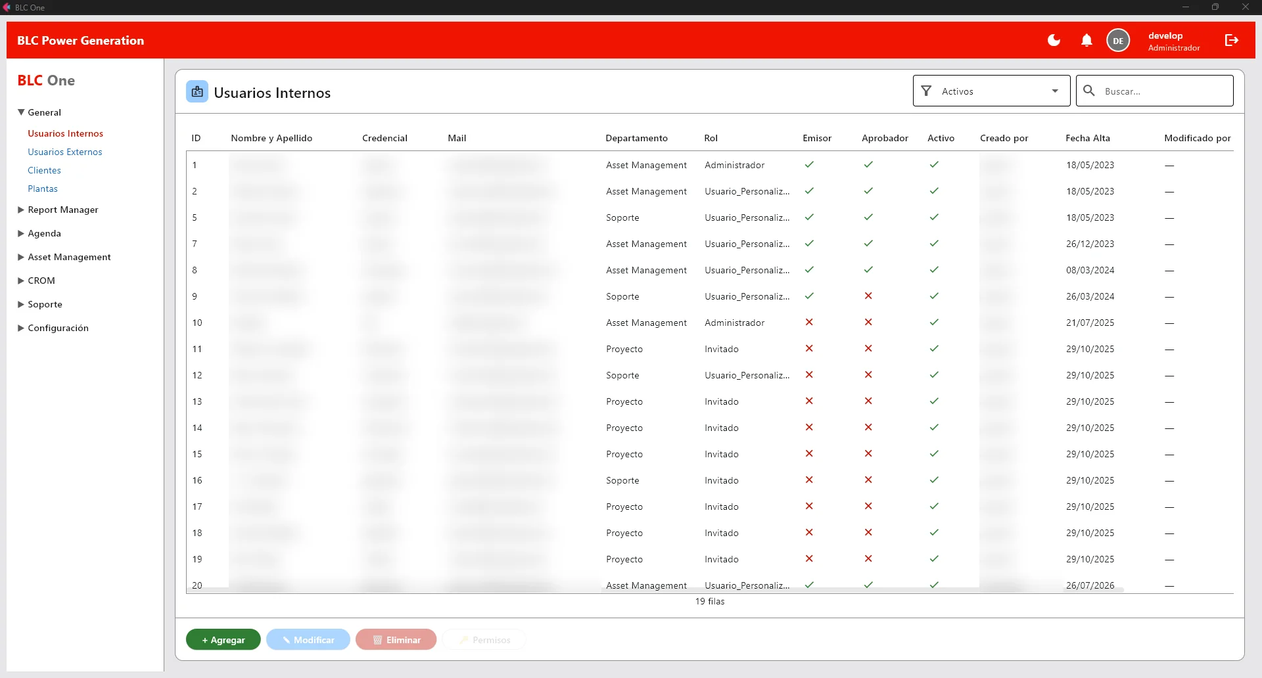Click the search magnifier icon
The image size is (1262, 678).
pos(1089,91)
